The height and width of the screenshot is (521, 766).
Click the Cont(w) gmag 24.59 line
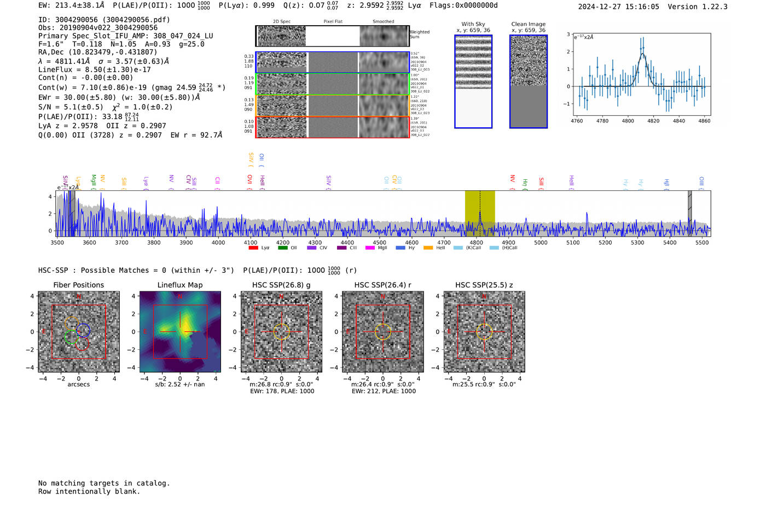[132, 87]
